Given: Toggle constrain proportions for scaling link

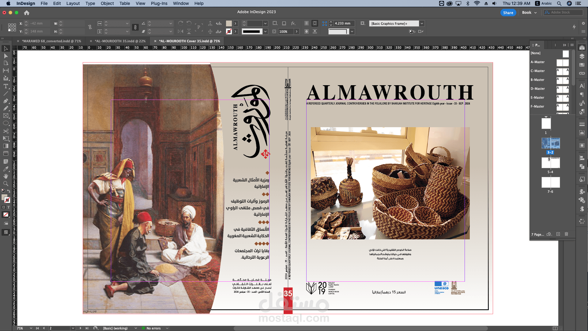Looking at the screenshot, I should (135, 27).
